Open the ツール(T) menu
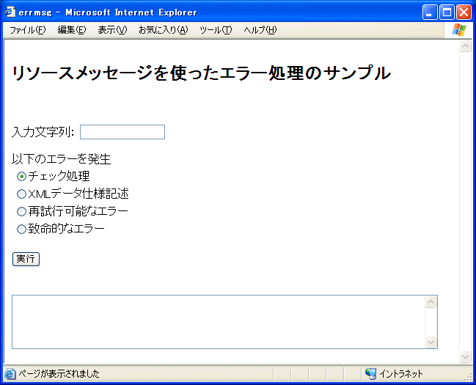This screenshot has height=385, width=476. pyautogui.click(x=216, y=30)
